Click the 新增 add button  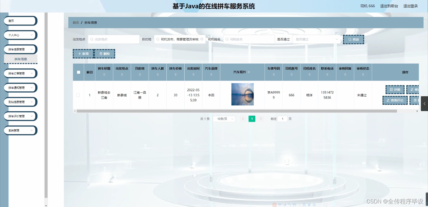pyautogui.click(x=83, y=54)
